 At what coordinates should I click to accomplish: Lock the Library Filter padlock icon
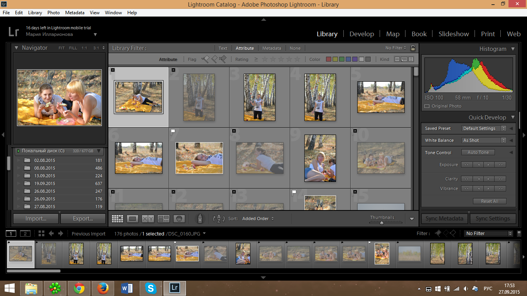pyautogui.click(x=413, y=48)
